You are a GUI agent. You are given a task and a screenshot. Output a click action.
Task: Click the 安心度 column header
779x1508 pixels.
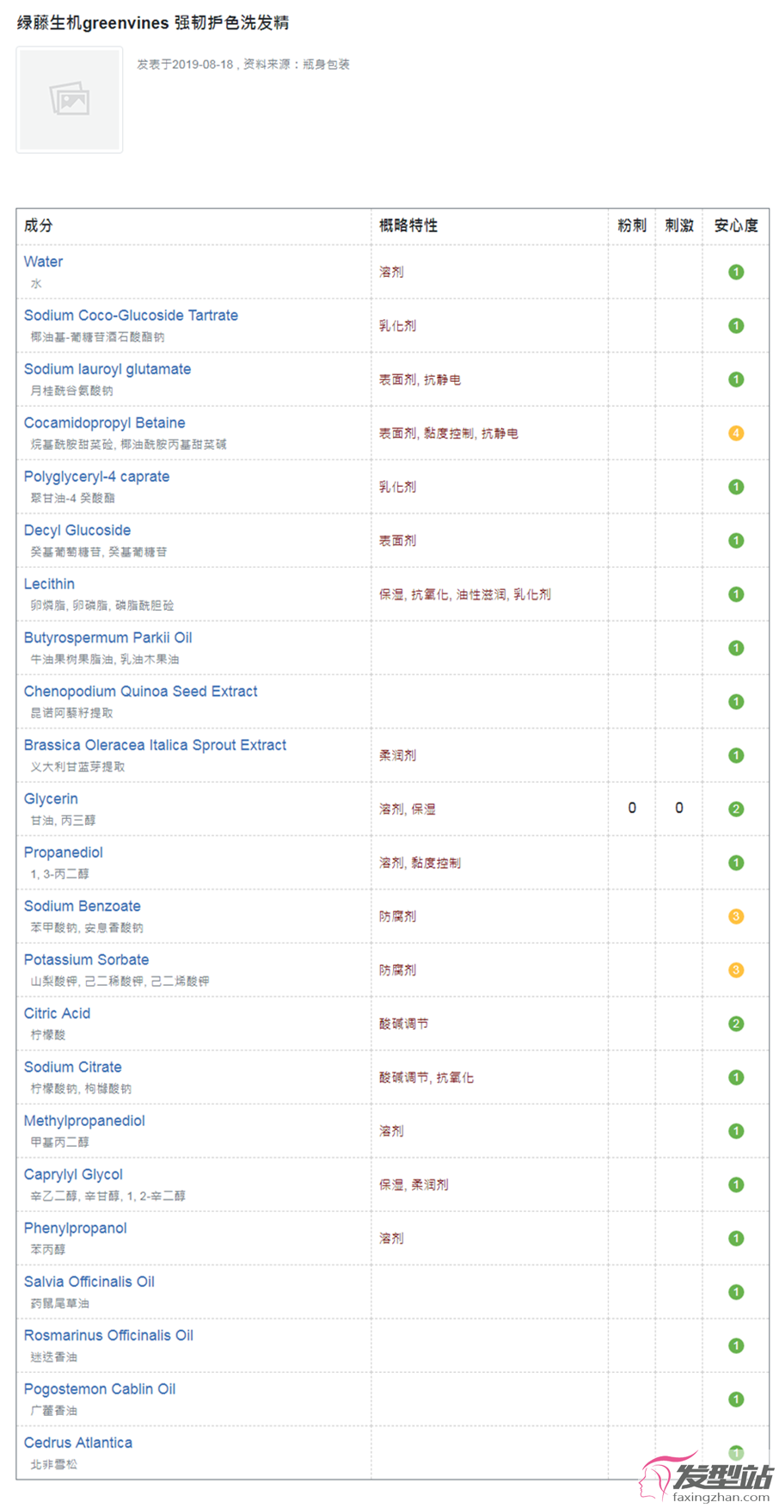[x=736, y=225]
